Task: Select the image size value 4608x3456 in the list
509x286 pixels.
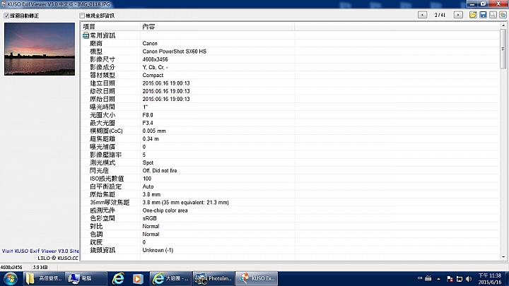Action: click(x=155, y=59)
